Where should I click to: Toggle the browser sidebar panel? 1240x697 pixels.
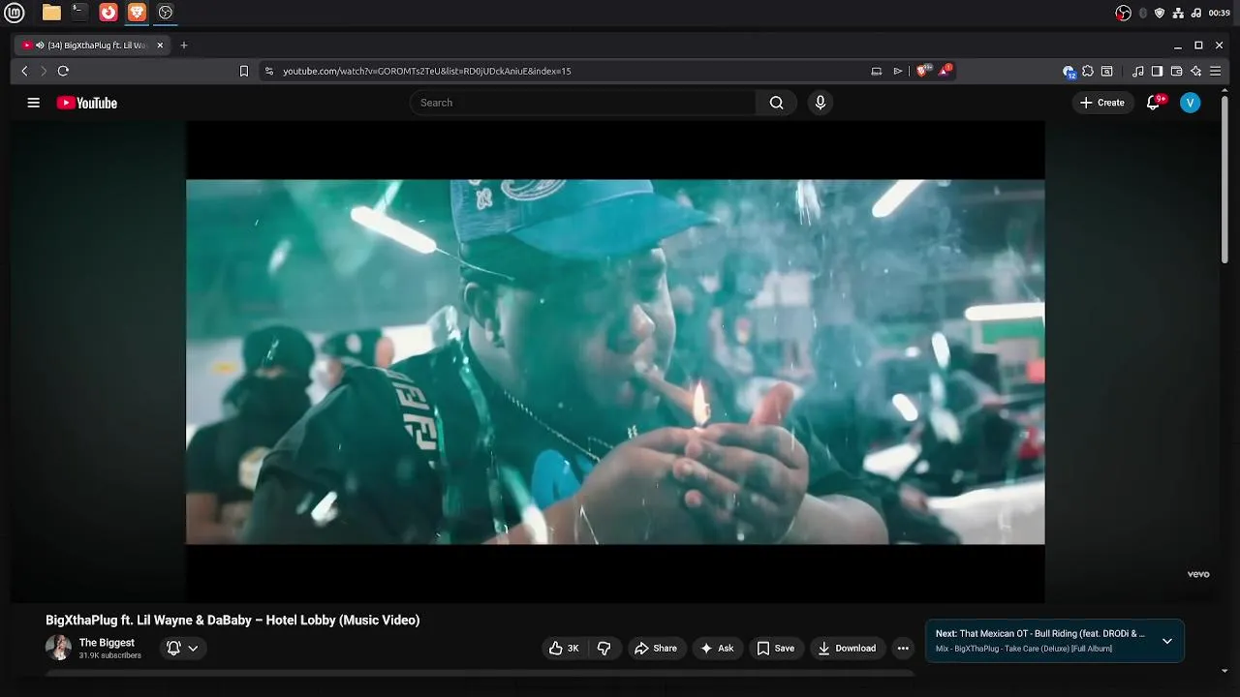click(x=1157, y=71)
